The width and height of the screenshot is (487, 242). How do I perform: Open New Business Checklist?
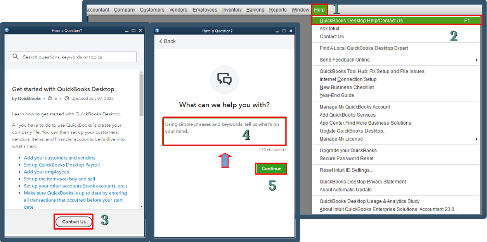[x=347, y=87]
